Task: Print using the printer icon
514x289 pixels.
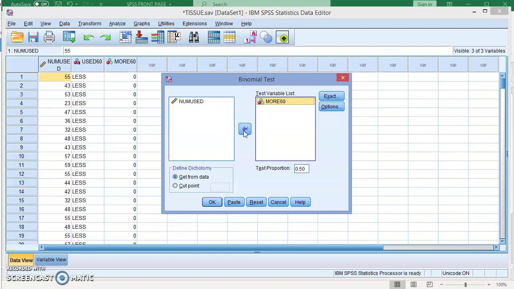Action: [x=49, y=38]
